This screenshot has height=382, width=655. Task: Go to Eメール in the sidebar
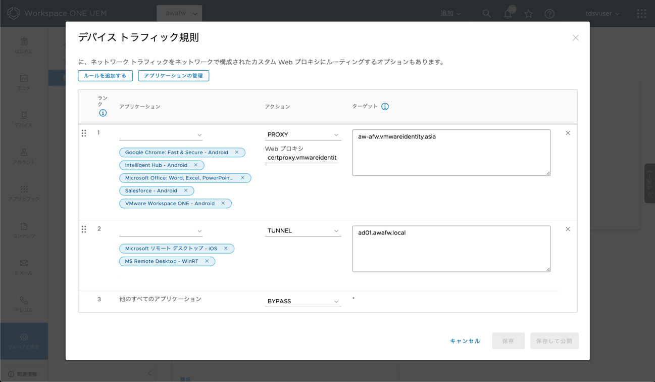coord(24,267)
